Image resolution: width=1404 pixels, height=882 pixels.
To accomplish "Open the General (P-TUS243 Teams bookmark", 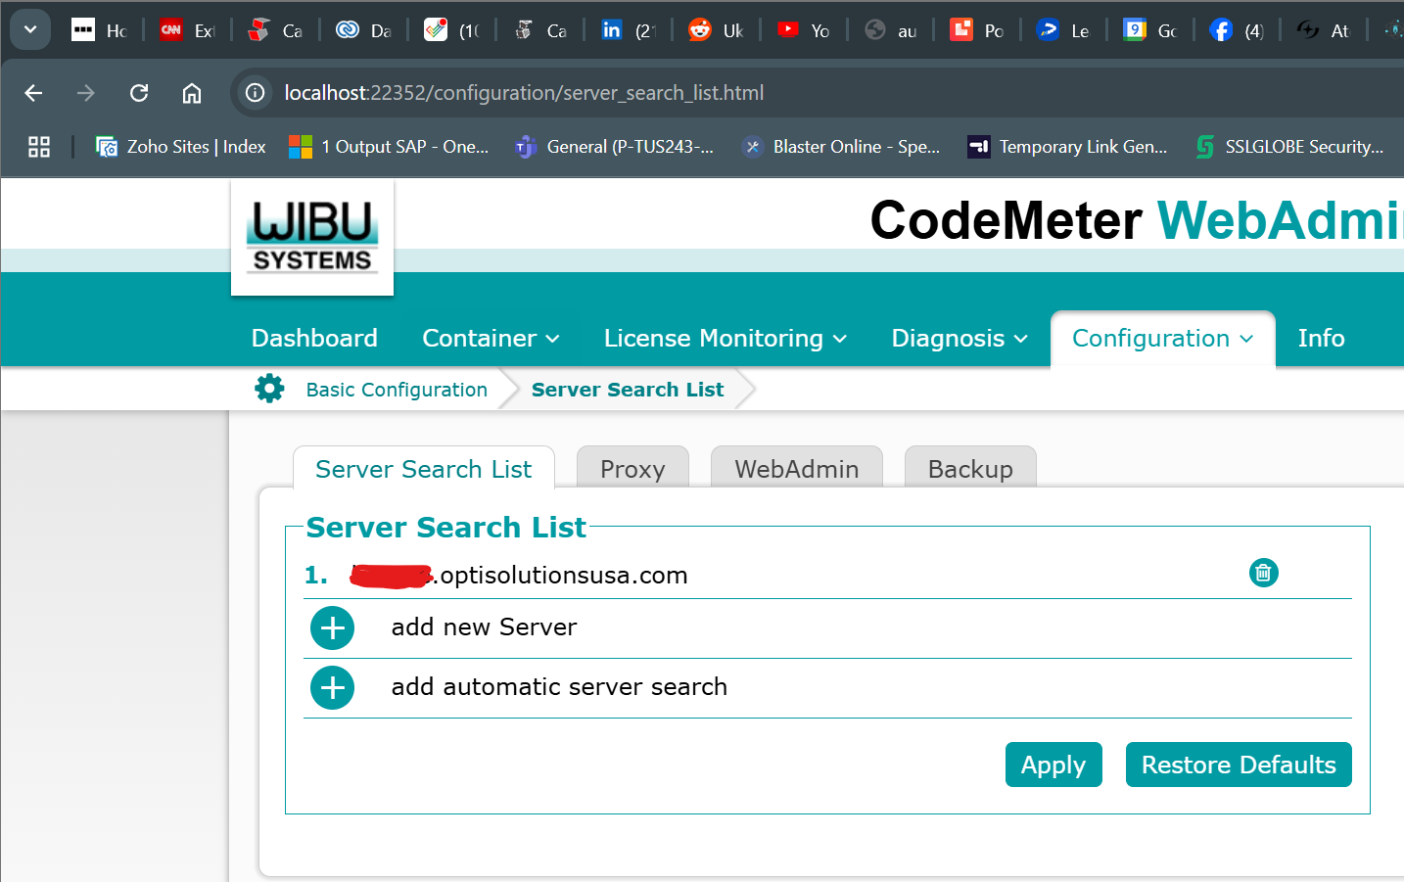I will click(615, 147).
